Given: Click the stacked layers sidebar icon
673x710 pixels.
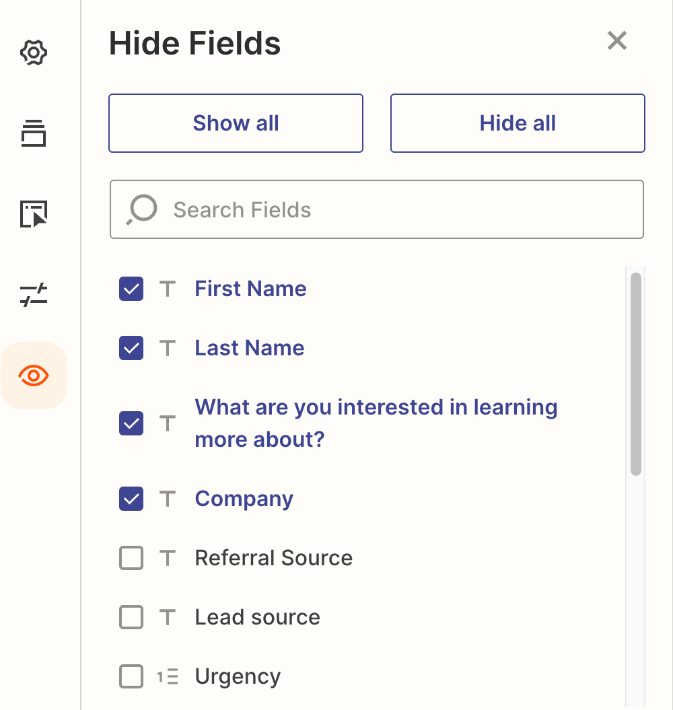Looking at the screenshot, I should [34, 133].
